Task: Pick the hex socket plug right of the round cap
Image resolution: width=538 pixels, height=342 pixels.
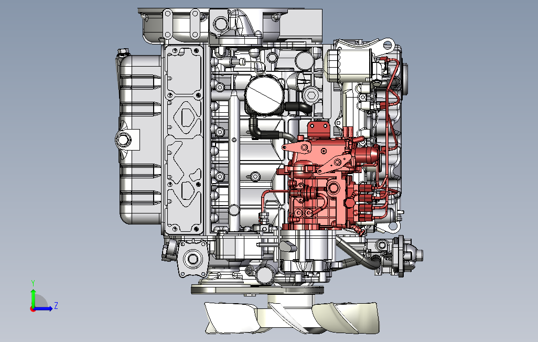Action: click(x=311, y=95)
